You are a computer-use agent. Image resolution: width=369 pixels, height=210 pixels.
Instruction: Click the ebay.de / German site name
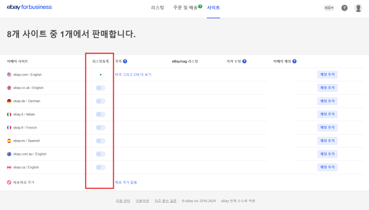point(27,101)
